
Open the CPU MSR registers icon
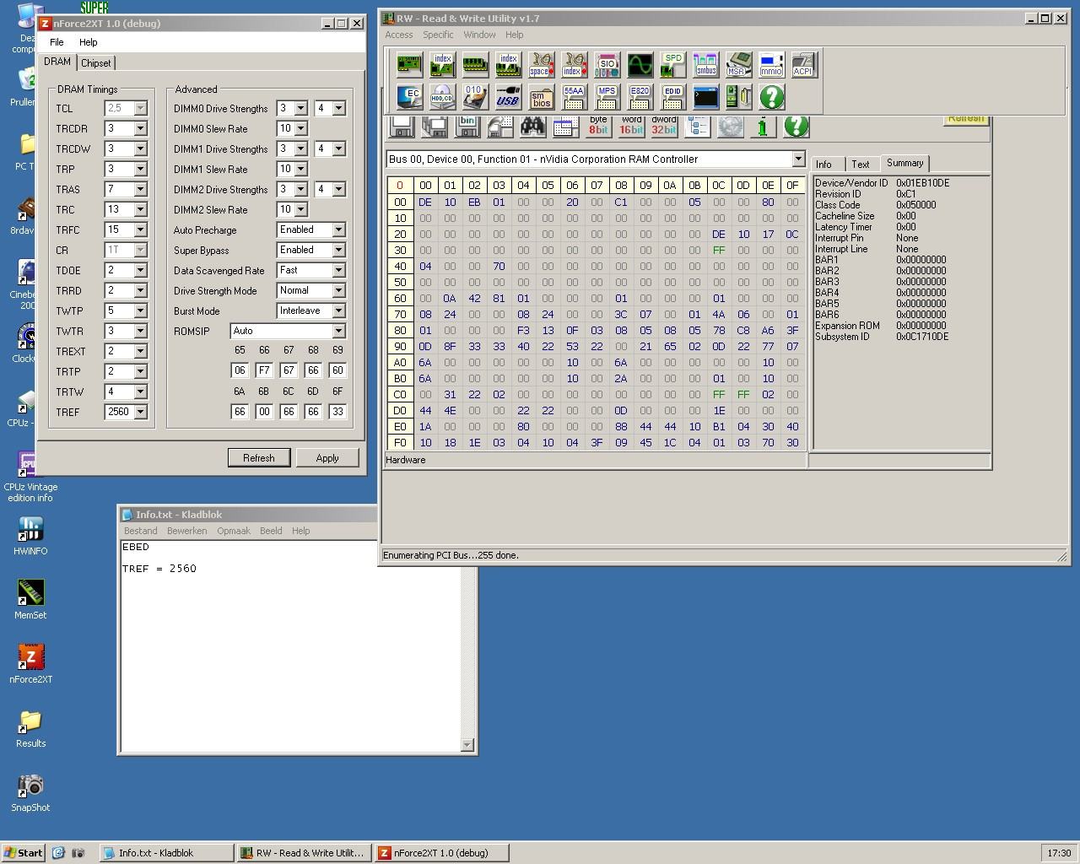coord(738,65)
